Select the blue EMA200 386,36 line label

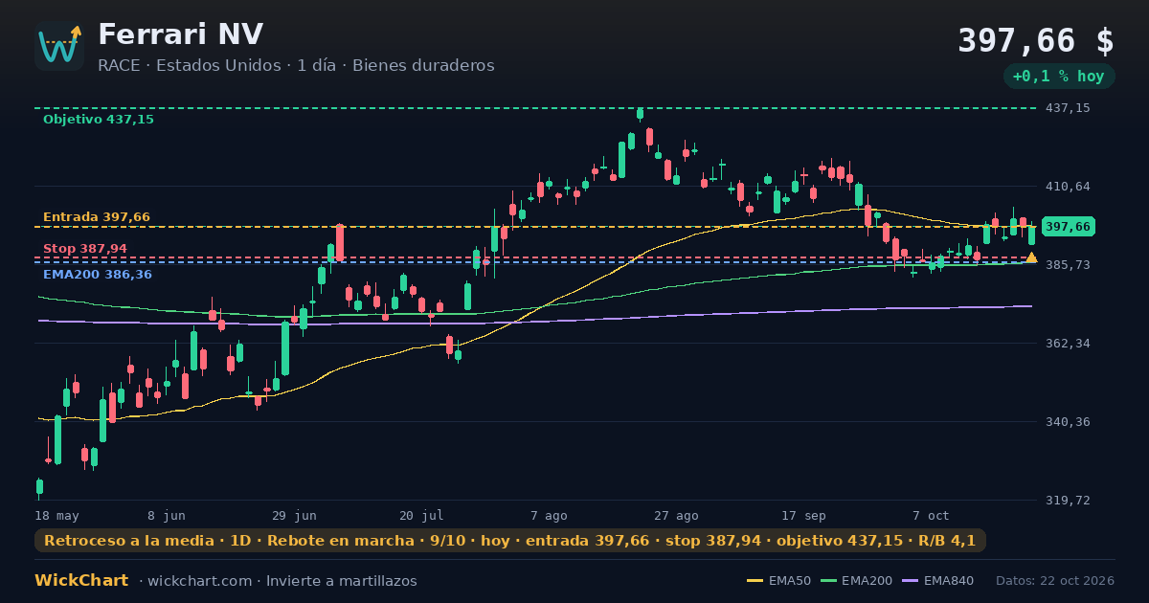(x=98, y=275)
